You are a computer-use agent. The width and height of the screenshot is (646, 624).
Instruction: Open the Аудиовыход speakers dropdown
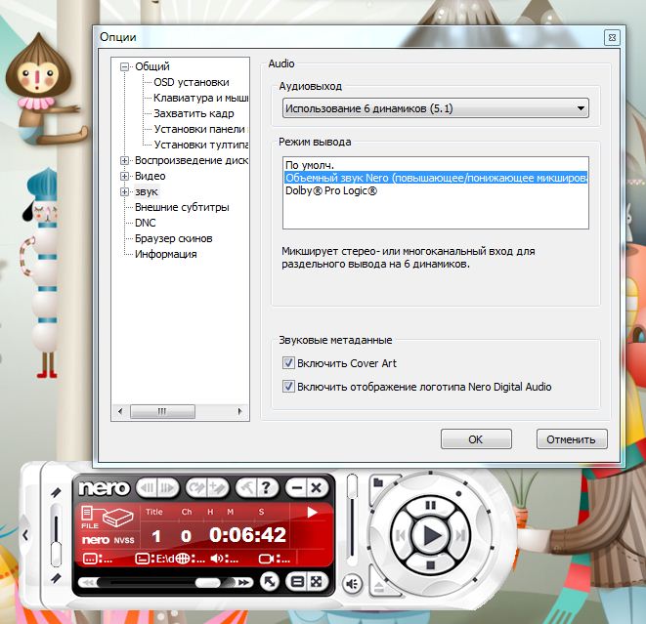436,108
